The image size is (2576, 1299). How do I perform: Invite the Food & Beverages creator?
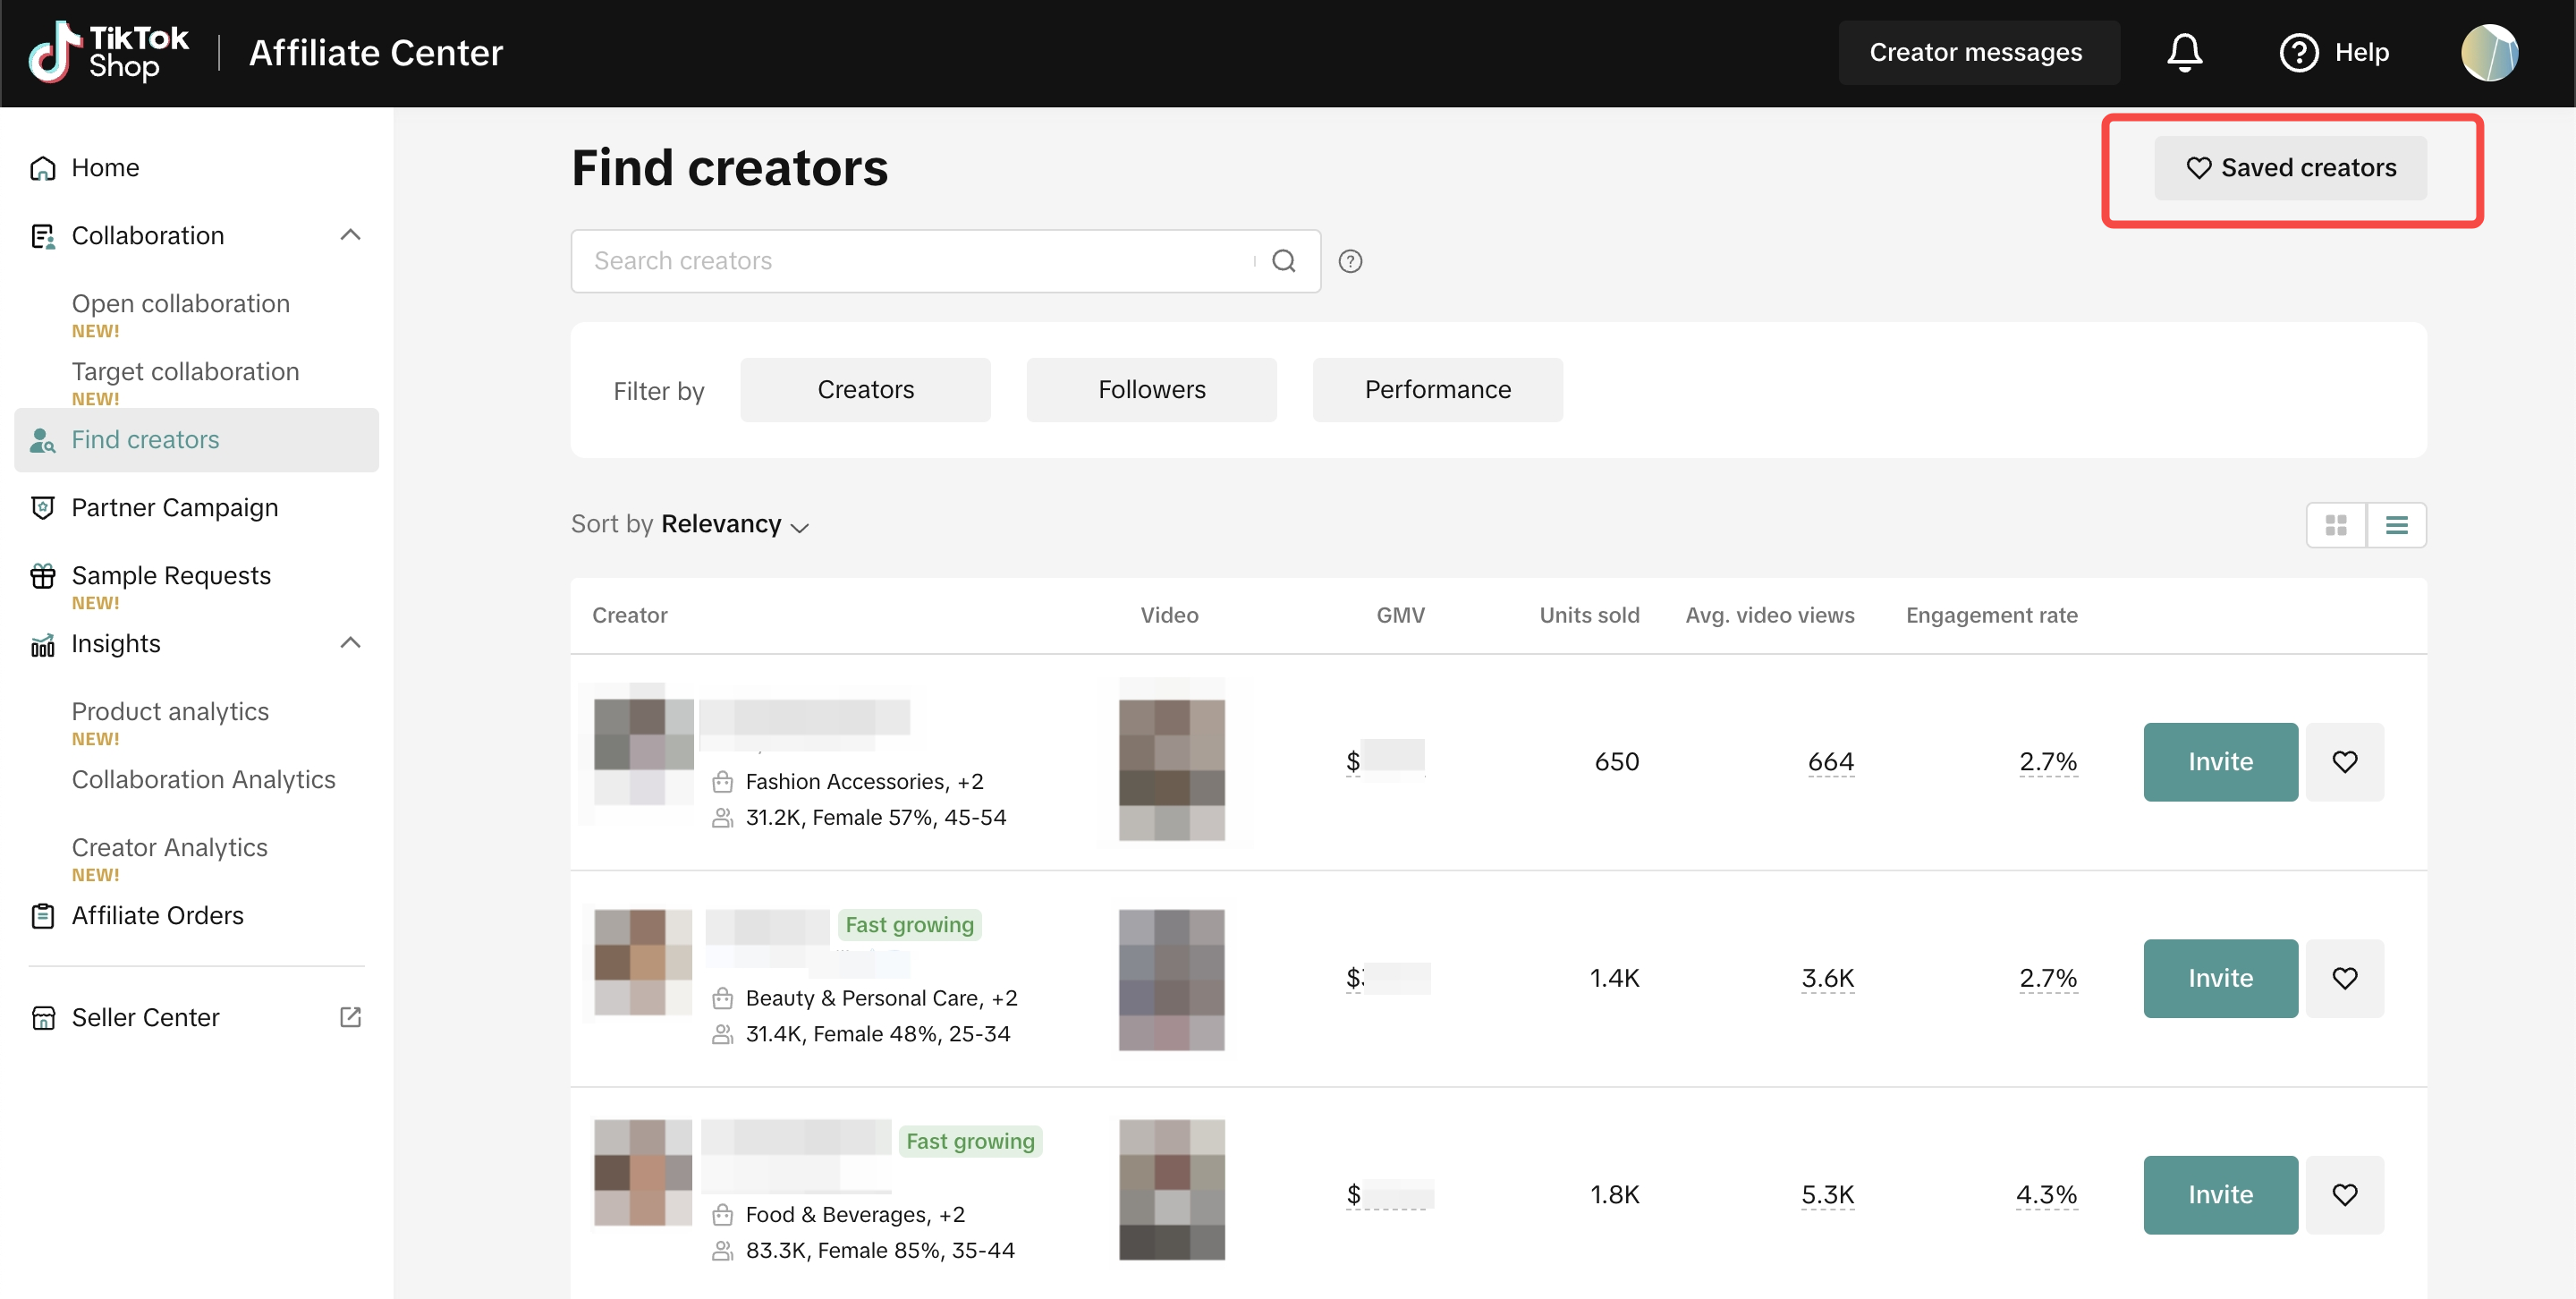(x=2220, y=1195)
